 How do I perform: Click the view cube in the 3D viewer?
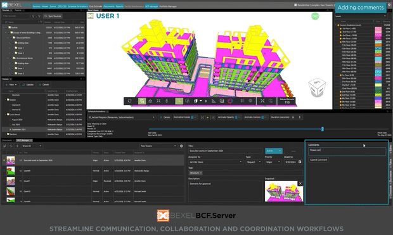click(317, 87)
